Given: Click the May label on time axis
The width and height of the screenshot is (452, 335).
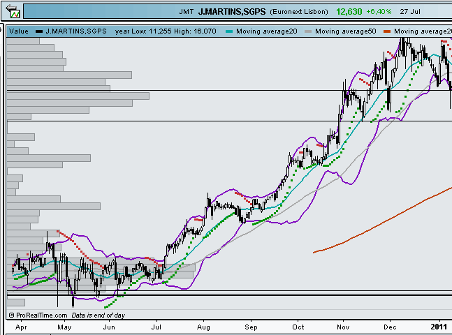Looking at the screenshot, I should [64, 327].
